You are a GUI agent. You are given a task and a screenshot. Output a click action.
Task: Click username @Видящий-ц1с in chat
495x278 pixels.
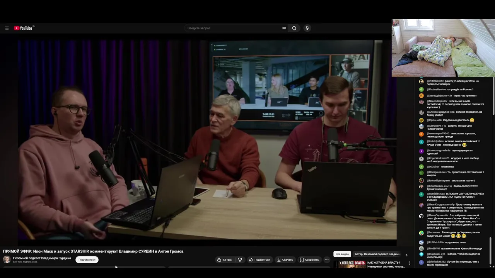point(436,254)
